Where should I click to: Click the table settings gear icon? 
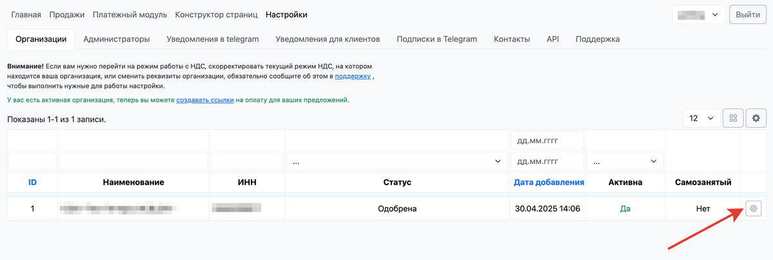click(756, 118)
